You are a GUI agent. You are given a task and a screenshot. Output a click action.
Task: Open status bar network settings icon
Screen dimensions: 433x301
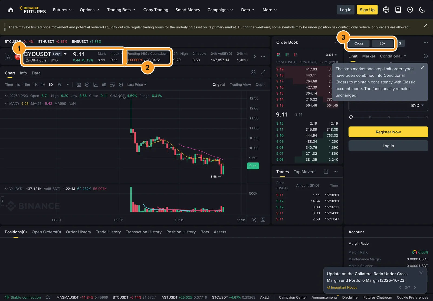(x=48, y=297)
